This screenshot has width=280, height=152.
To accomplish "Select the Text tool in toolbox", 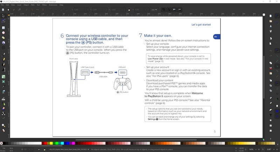I will [3, 70].
